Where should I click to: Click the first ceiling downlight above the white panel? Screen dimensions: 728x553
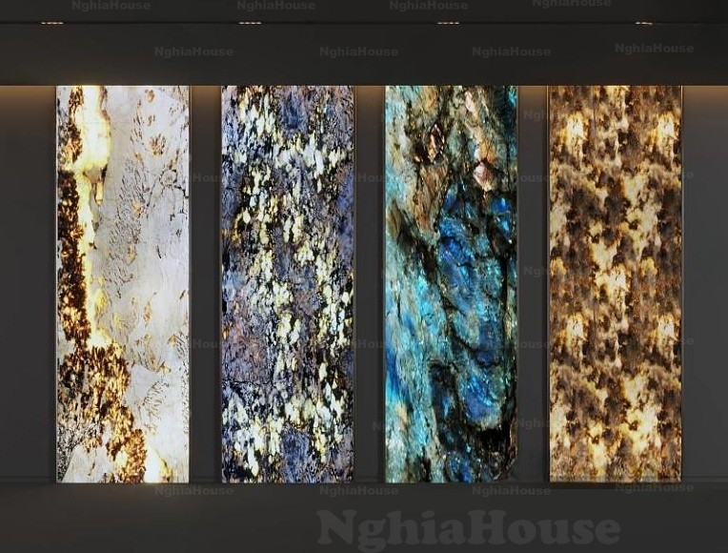pos(51,22)
